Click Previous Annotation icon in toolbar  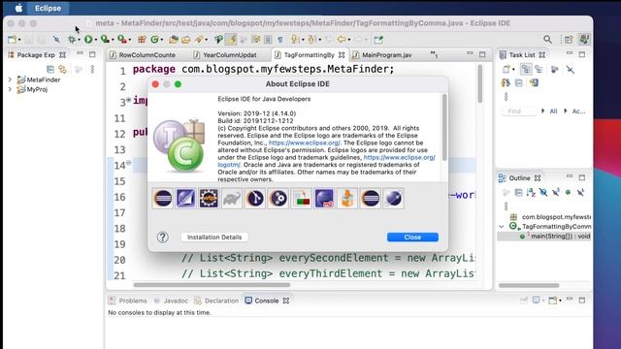[x=310, y=40]
